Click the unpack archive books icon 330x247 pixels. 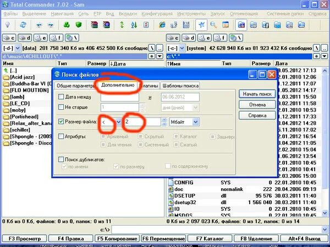106,25
